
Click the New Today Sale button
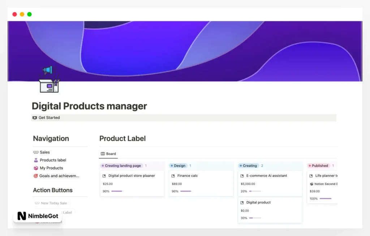tap(51, 203)
